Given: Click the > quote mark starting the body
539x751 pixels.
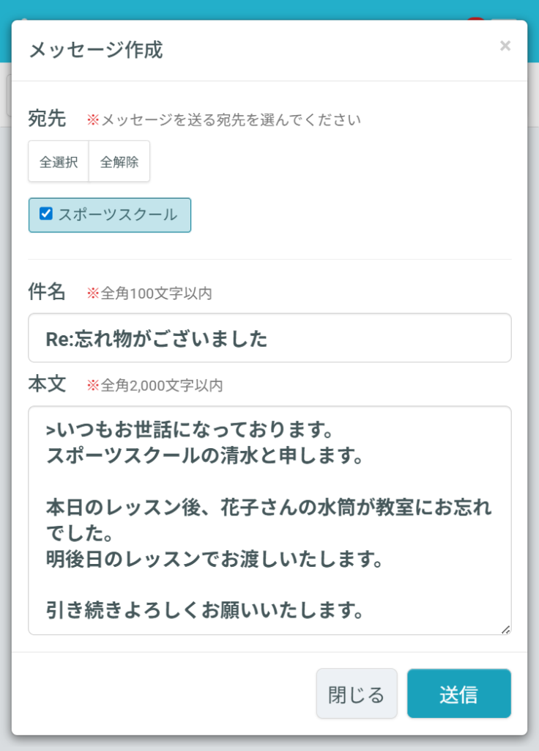Looking at the screenshot, I should coord(50,428).
